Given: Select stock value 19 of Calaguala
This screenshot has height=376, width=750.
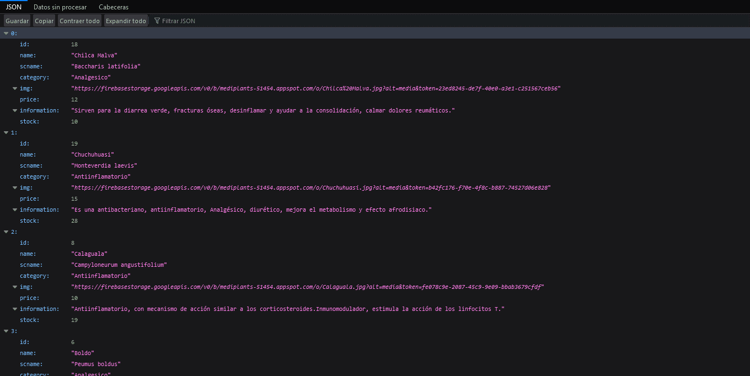Looking at the screenshot, I should (x=74, y=320).
